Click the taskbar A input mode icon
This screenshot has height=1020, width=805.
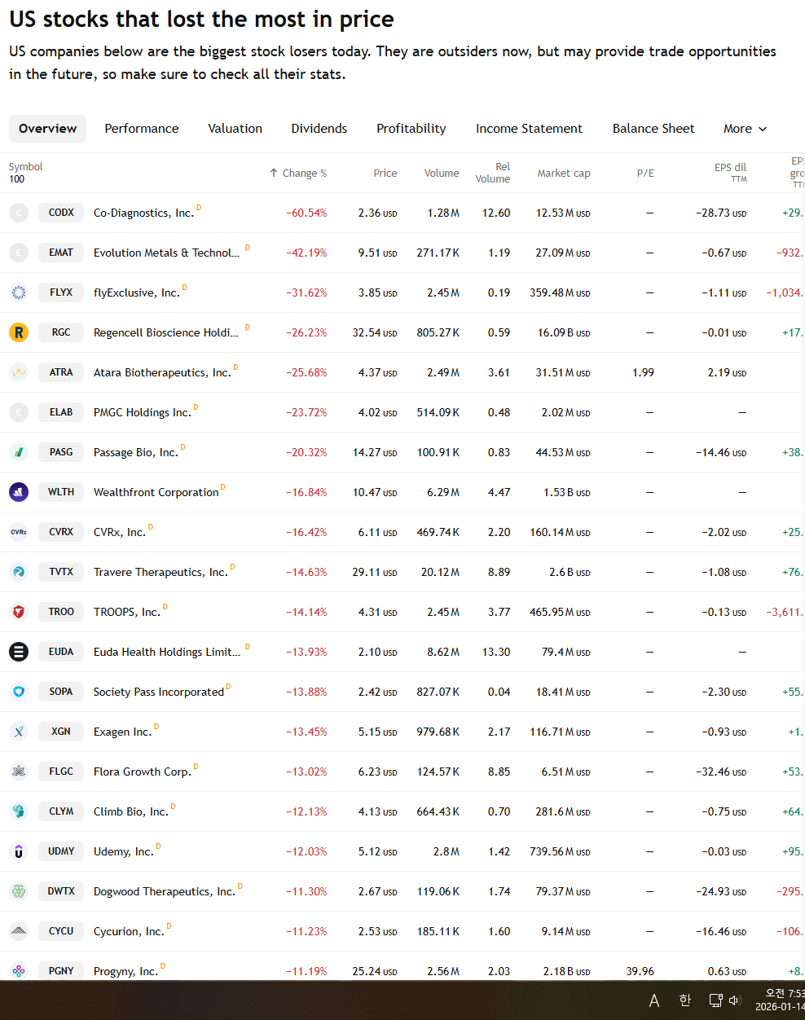point(654,1000)
